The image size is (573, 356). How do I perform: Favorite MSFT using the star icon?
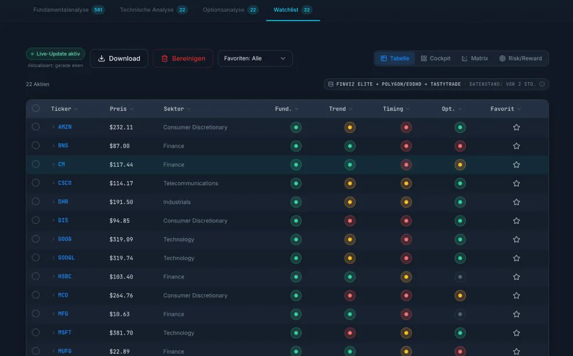[x=516, y=333]
